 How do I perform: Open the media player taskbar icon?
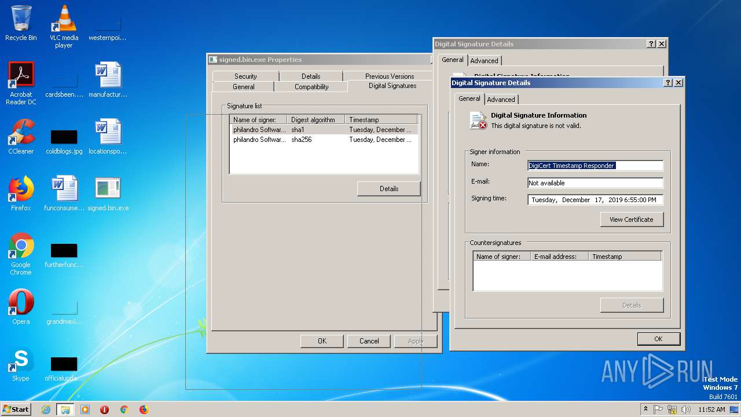click(x=85, y=409)
